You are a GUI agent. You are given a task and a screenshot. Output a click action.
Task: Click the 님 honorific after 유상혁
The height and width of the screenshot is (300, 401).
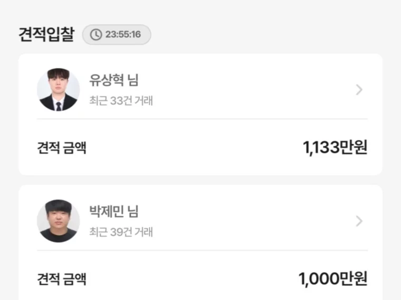(x=133, y=80)
